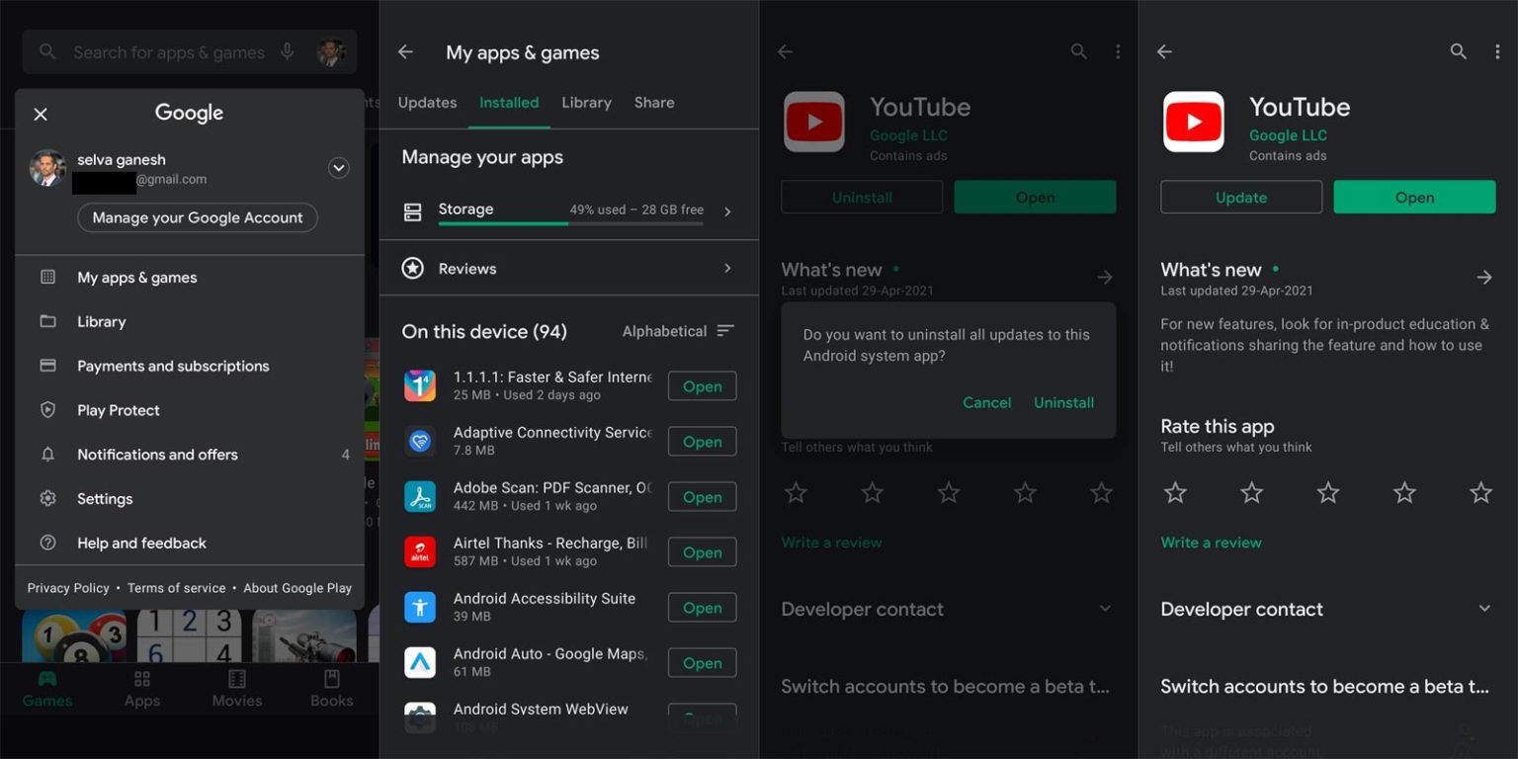
Task: Expand account switcher arrow next to selva ganesh
Action: (339, 168)
